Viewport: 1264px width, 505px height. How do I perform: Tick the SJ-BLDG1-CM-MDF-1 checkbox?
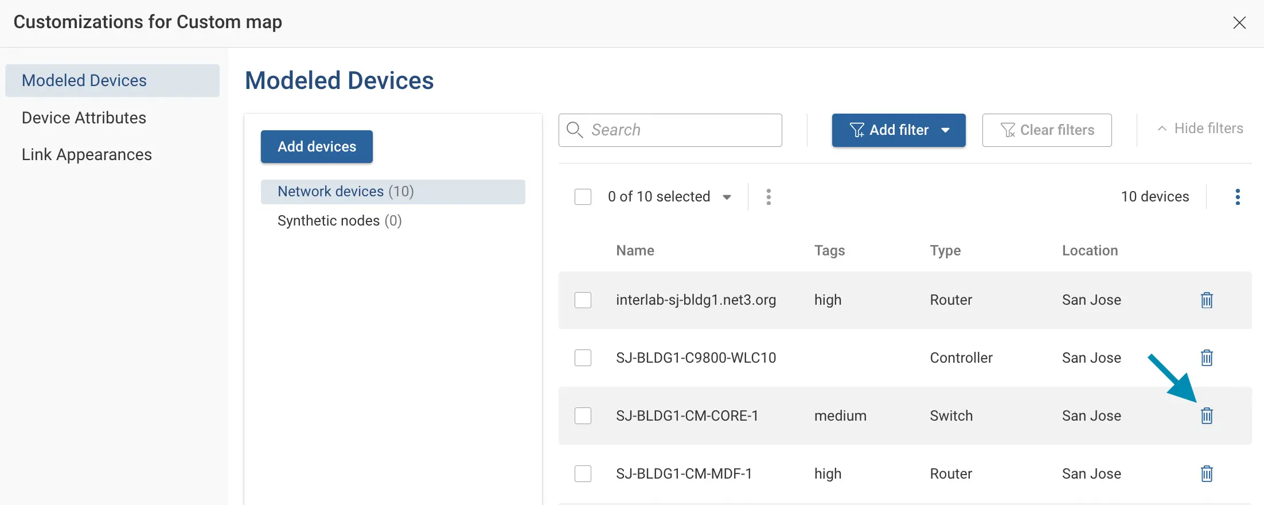[583, 474]
